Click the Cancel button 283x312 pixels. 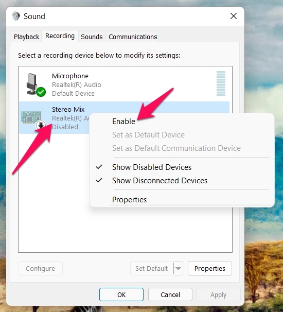[x=170, y=294]
